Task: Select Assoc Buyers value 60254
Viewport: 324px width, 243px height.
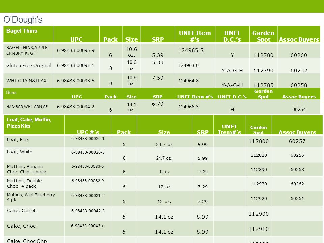Action: coord(299,109)
